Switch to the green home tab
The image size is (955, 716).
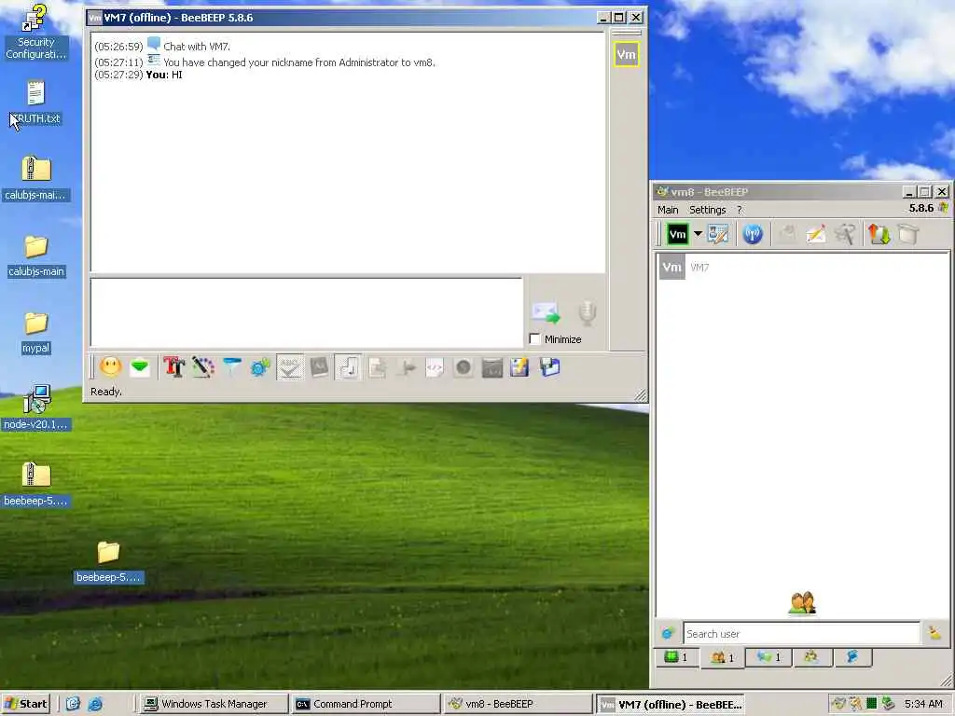[x=676, y=657]
